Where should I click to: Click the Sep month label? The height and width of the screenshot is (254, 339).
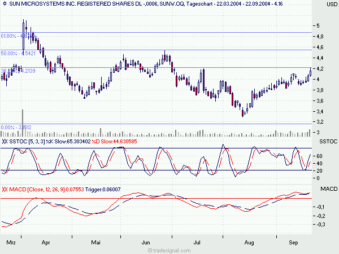[x=293, y=243]
